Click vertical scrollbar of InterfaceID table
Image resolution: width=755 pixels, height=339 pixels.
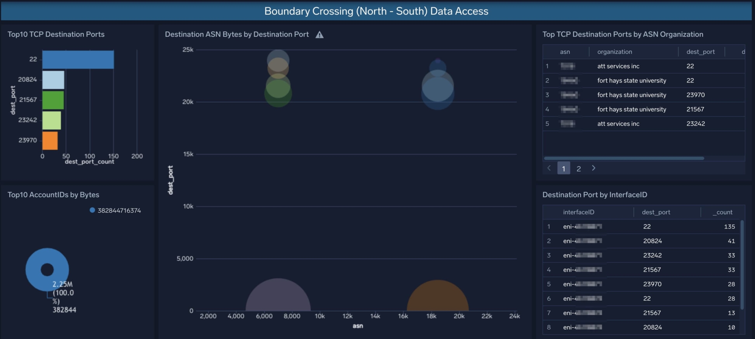coord(742,265)
